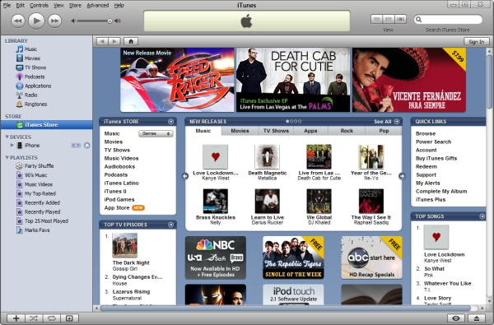Viewport: 494px width, 325px height.
Task: Open the Genres dropdown next to Music
Action: (x=156, y=133)
